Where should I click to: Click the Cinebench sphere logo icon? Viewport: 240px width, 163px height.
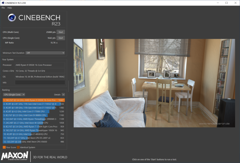point(12,18)
